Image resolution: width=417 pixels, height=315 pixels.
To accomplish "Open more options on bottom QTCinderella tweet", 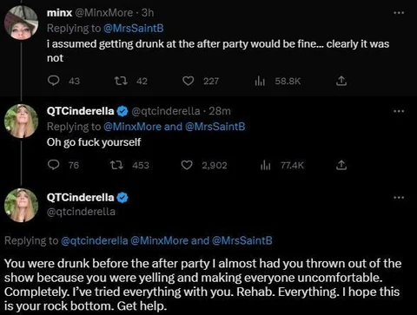I will 399,198.
